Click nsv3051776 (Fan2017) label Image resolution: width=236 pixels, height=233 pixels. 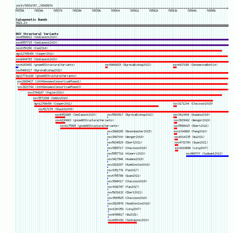123,170
